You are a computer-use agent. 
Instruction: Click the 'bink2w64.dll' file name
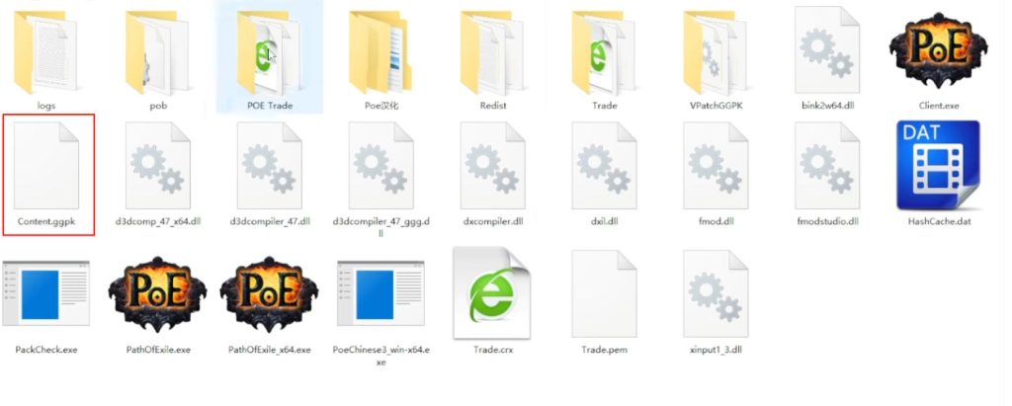click(827, 106)
